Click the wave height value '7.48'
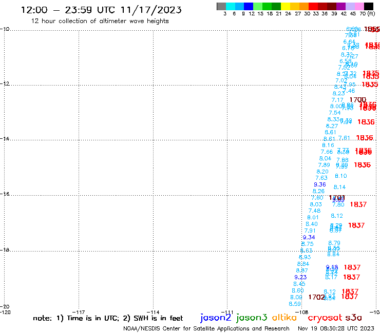Screen dimensions: 380x333 [315, 211]
